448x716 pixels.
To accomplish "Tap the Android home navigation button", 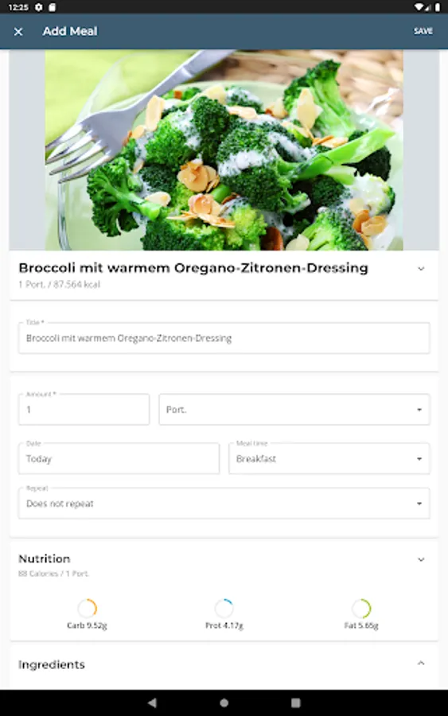I will point(224,702).
